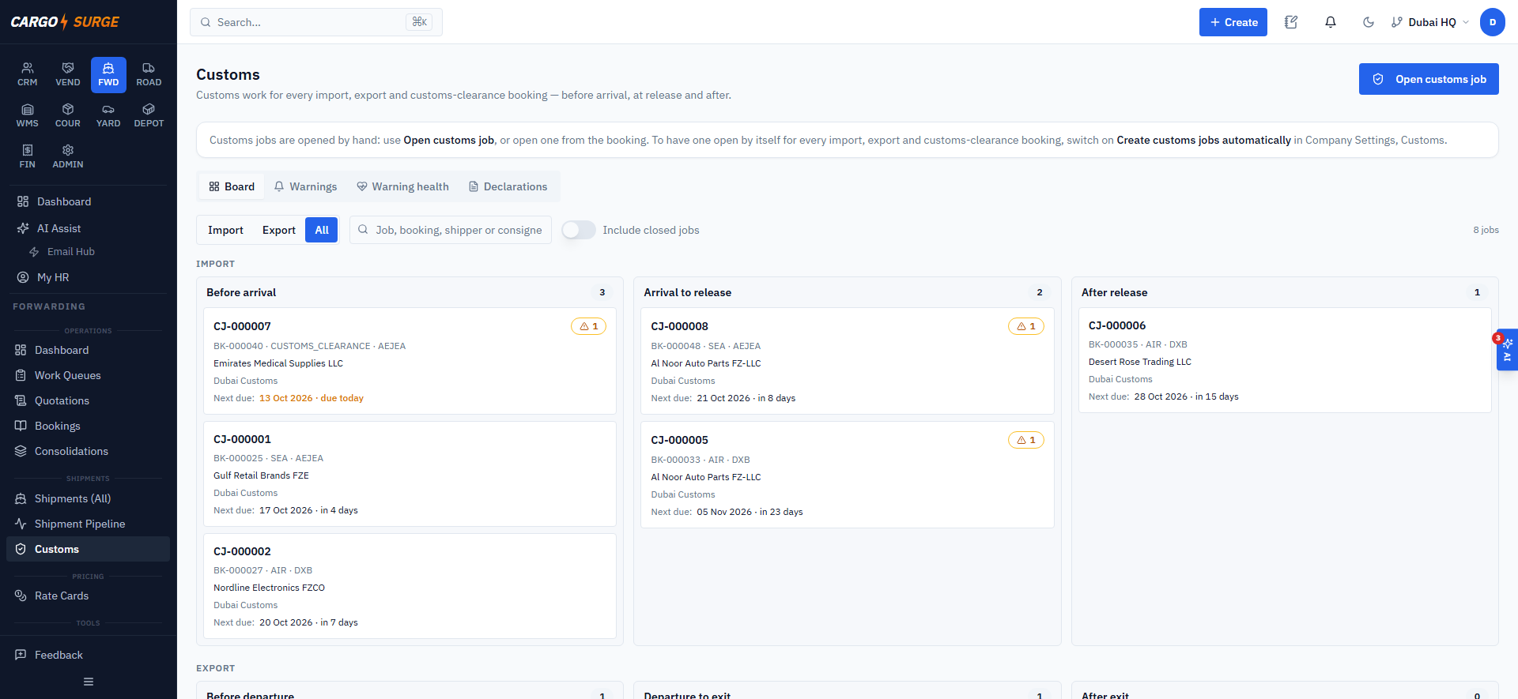Open the floating AI assistant tab
This screenshot has height=699, width=1518.
coord(1507,349)
